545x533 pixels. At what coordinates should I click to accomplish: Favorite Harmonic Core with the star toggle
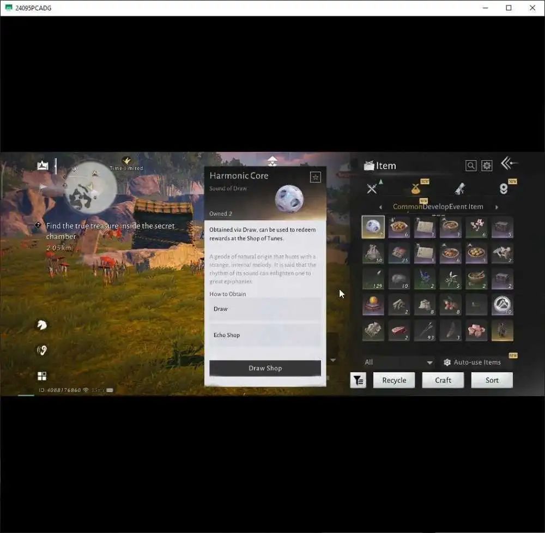click(315, 177)
